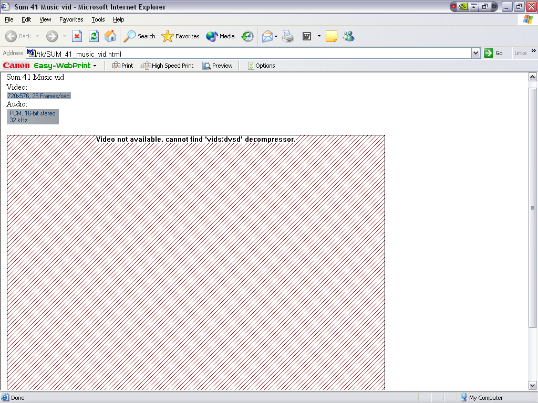Click the NVIDIA logo in title bar

click(463, 7)
